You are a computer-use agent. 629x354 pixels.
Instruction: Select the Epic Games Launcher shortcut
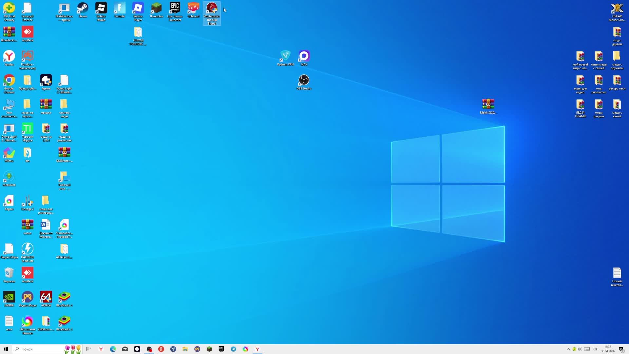[175, 8]
